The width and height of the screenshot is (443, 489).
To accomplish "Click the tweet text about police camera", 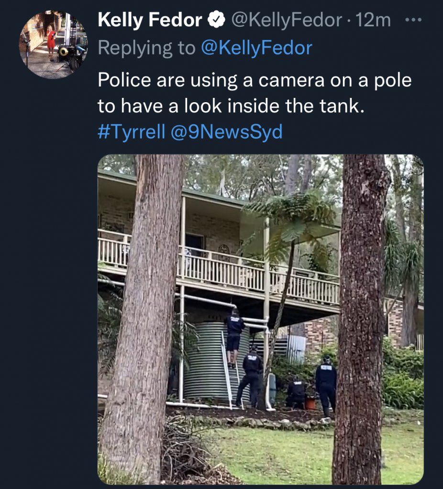I will pos(255,93).
